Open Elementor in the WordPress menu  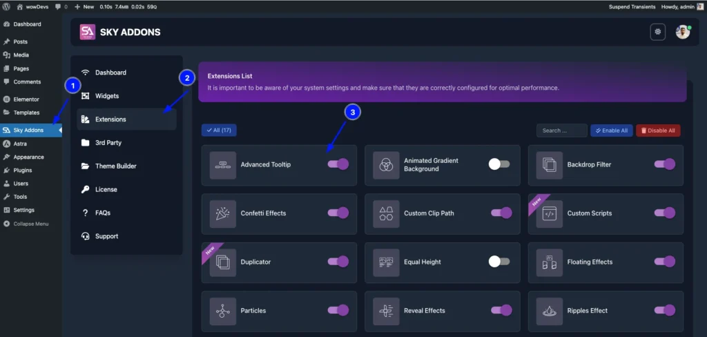[26, 99]
